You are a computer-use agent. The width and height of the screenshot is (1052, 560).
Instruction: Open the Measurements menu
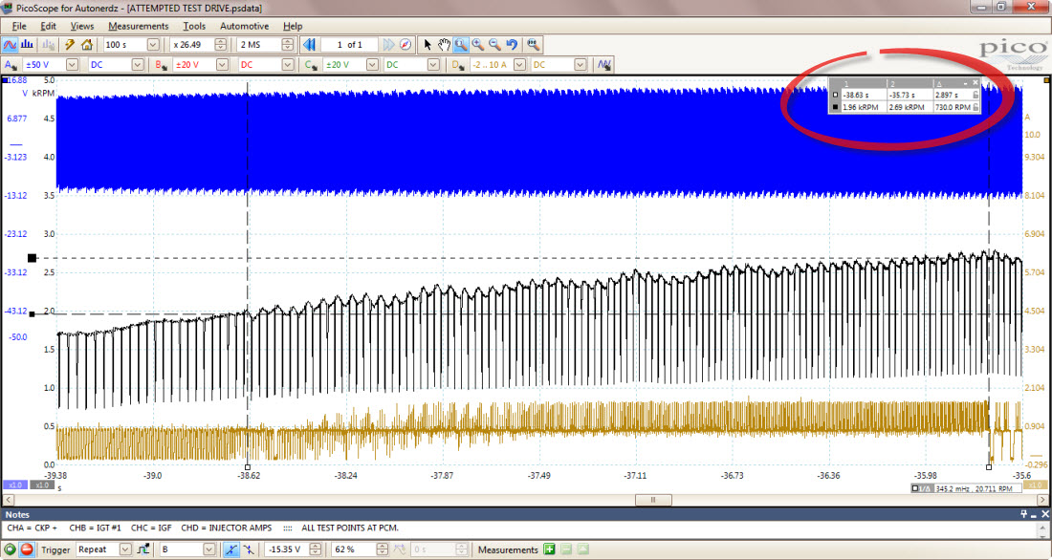click(x=139, y=26)
